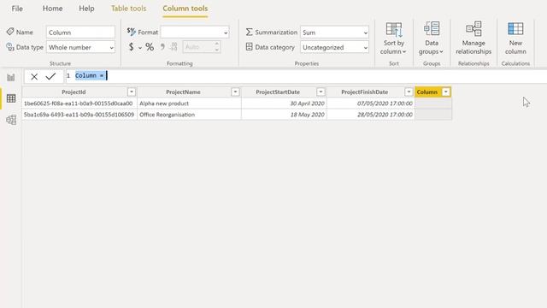547x308 pixels.
Task: Open the Model view from the sidebar
Action: click(x=11, y=120)
